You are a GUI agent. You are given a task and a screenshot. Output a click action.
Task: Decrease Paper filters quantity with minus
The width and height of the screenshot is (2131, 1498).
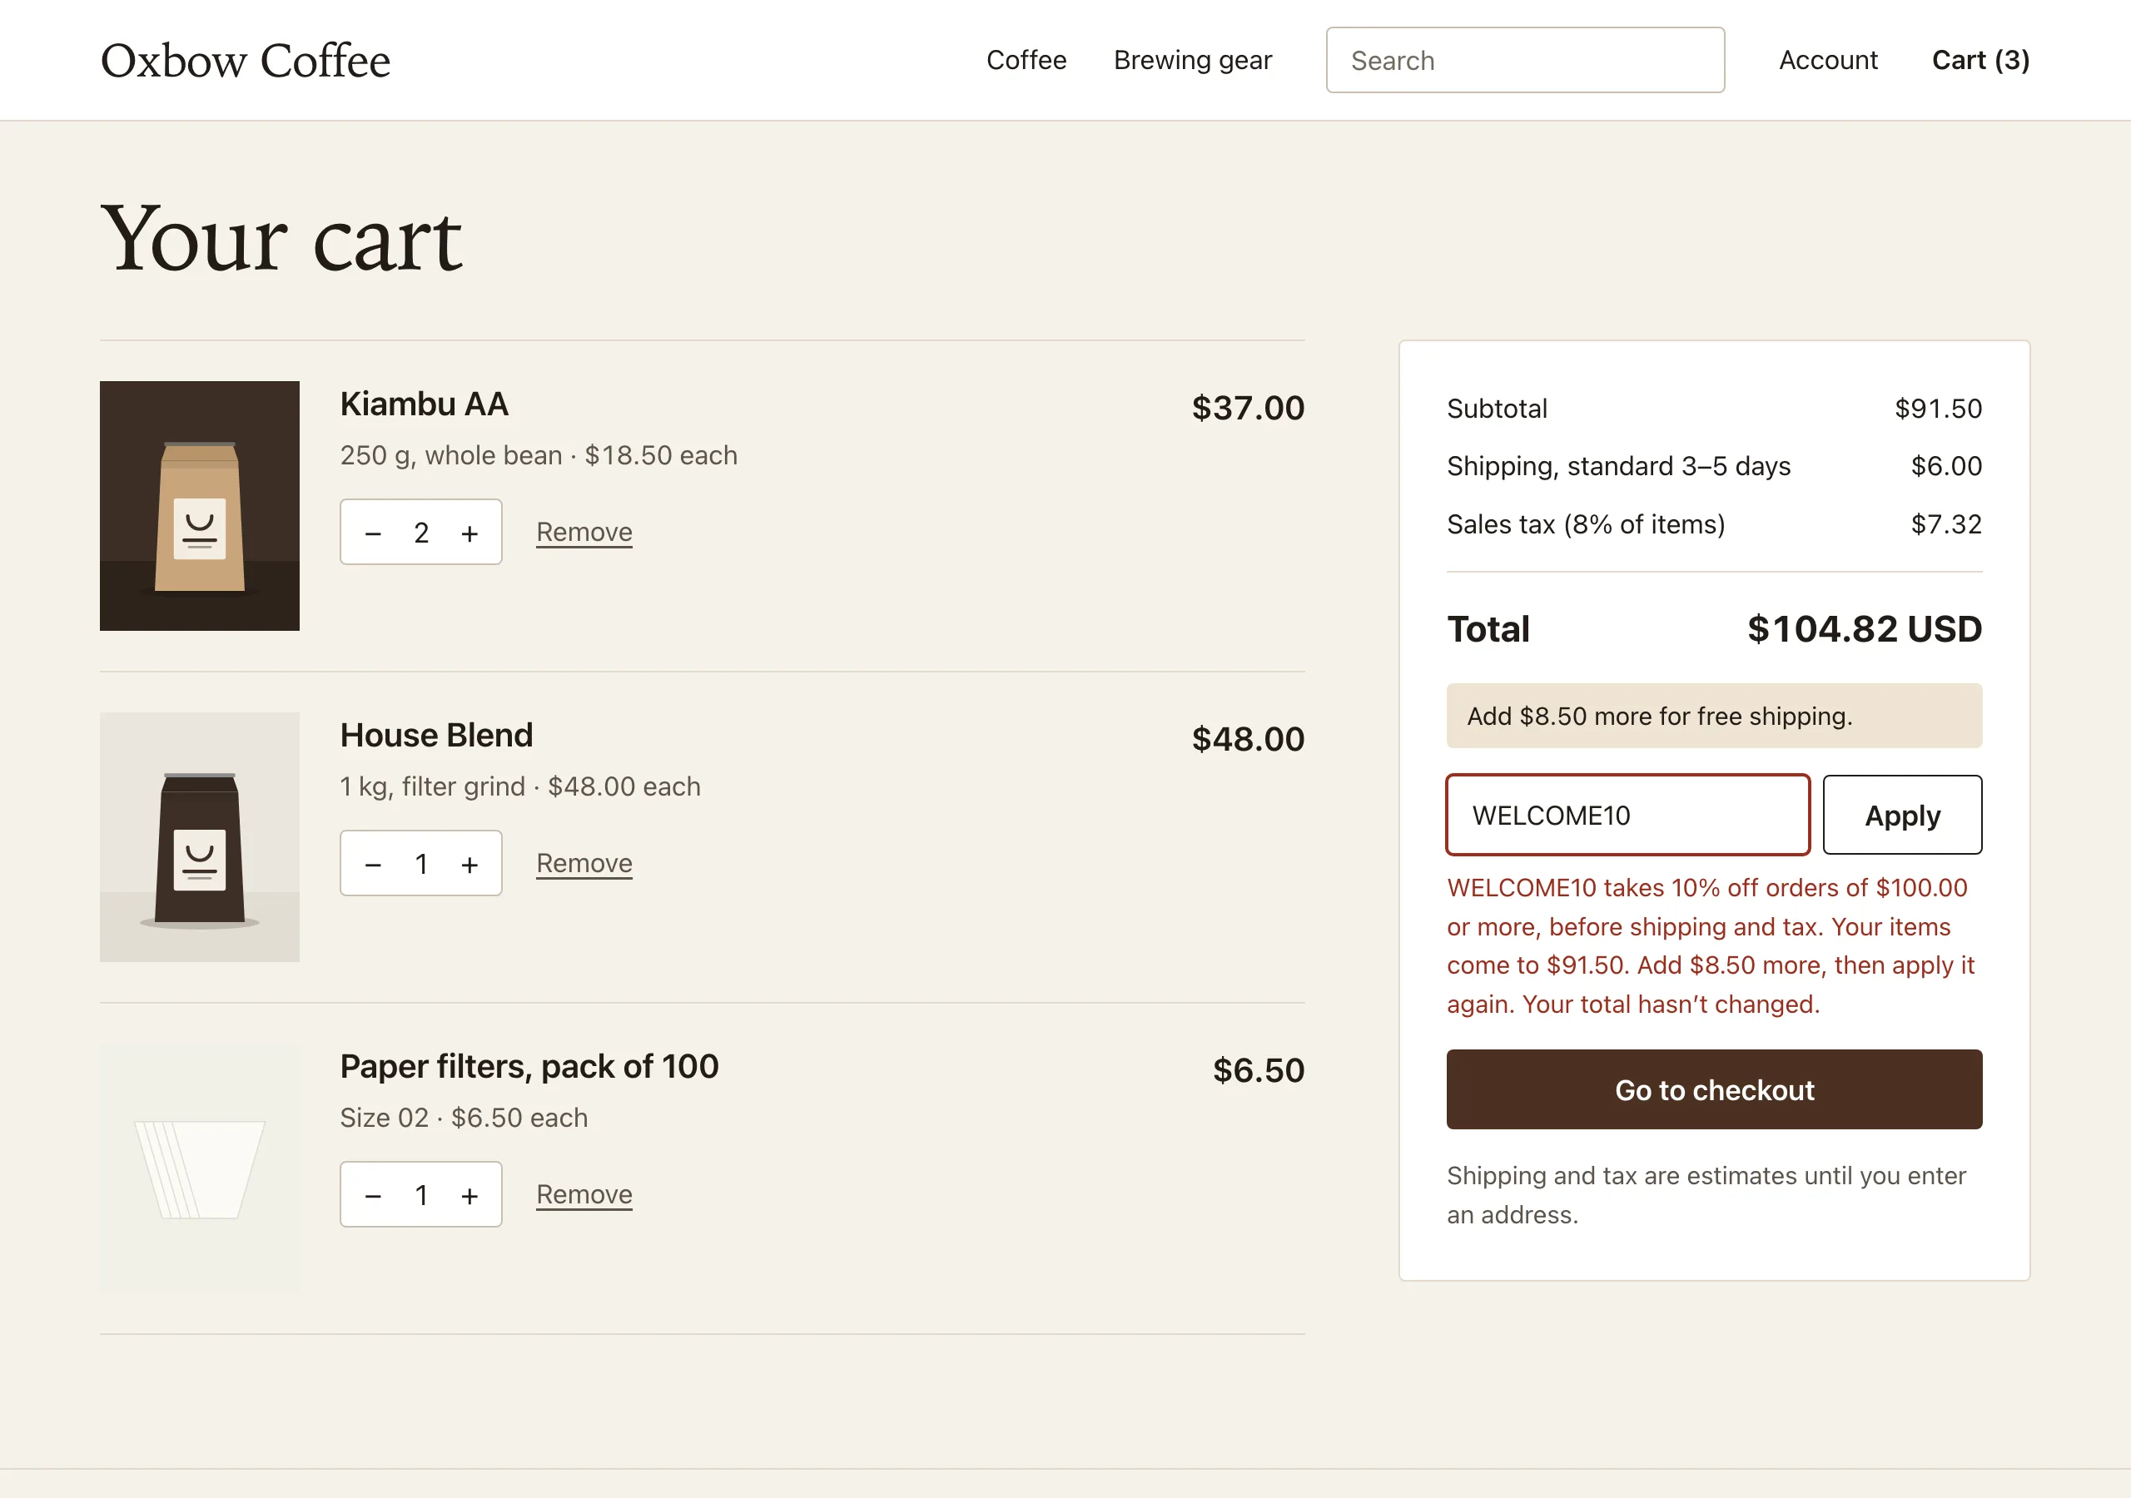click(x=373, y=1195)
